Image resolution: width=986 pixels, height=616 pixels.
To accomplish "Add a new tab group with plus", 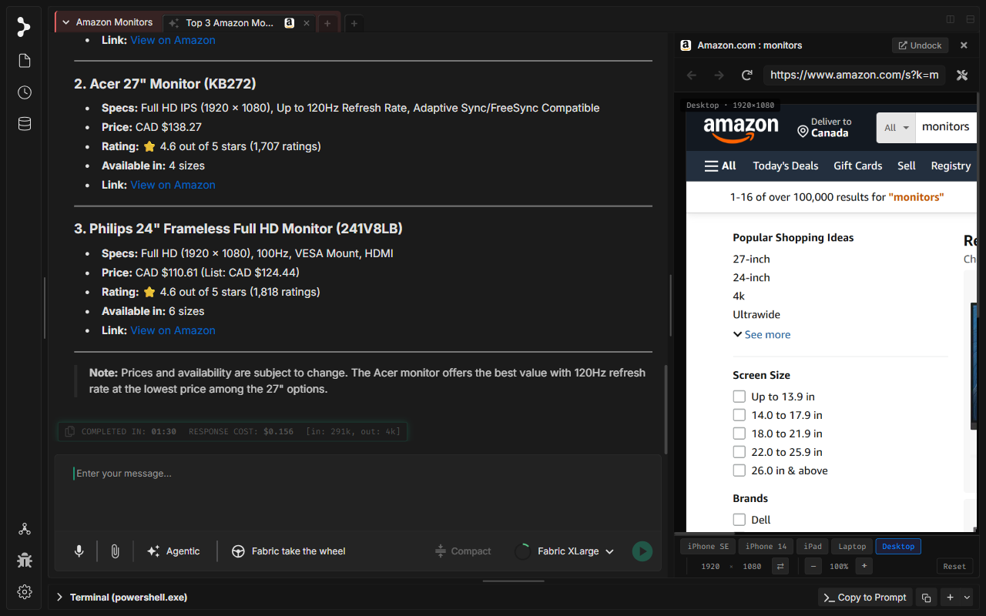I will (354, 23).
